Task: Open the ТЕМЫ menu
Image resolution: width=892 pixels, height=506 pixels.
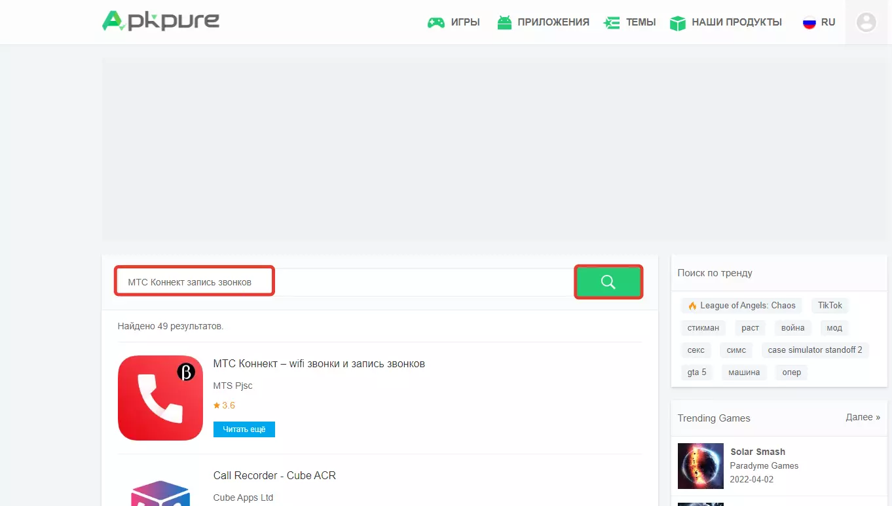Action: pos(641,22)
